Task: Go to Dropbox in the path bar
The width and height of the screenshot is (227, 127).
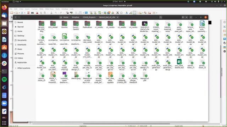Action: pos(76,17)
